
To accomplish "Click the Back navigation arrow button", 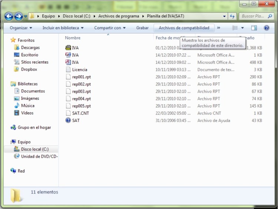I will [x=9, y=16].
